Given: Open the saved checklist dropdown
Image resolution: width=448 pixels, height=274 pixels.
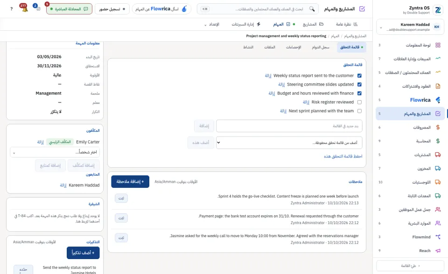Looking at the screenshot, I should [289, 143].
